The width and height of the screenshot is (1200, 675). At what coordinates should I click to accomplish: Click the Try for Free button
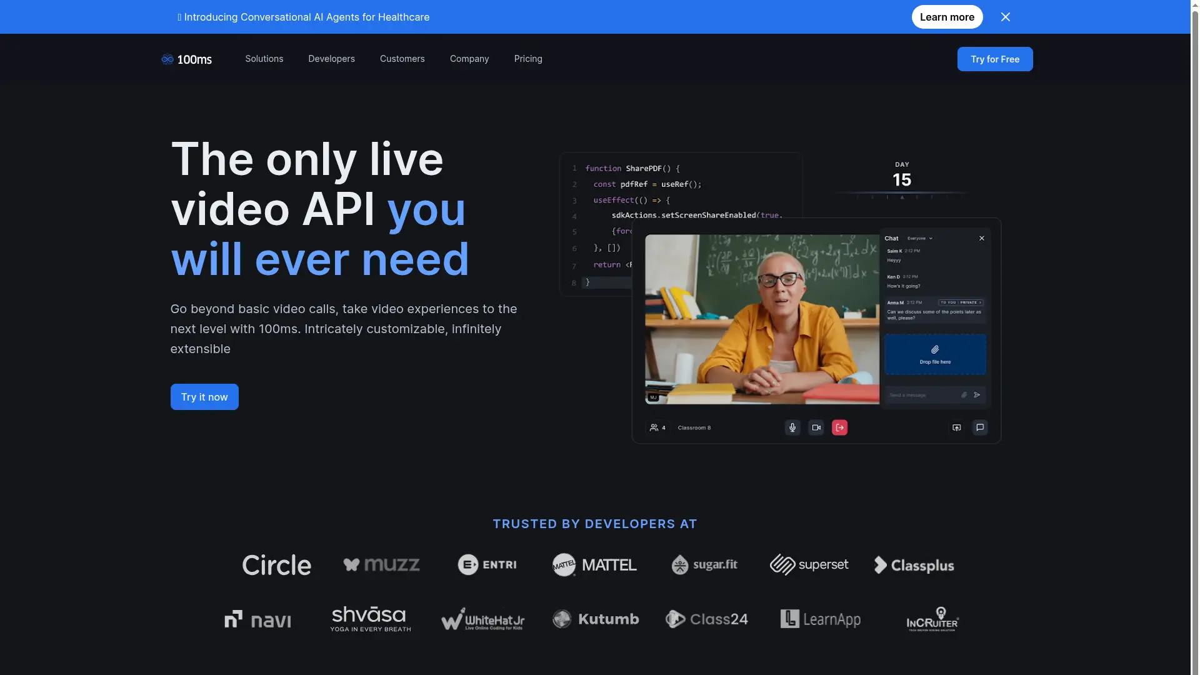pyautogui.click(x=994, y=59)
